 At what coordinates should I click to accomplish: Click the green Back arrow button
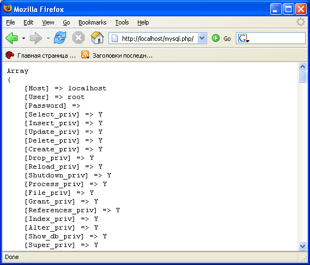coord(11,38)
